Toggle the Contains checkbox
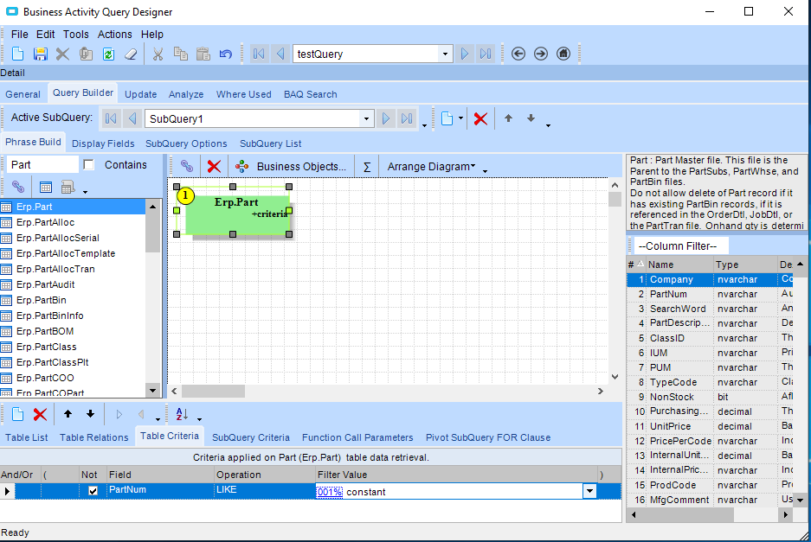Screen dimensions: 811x542 [x=88, y=165]
